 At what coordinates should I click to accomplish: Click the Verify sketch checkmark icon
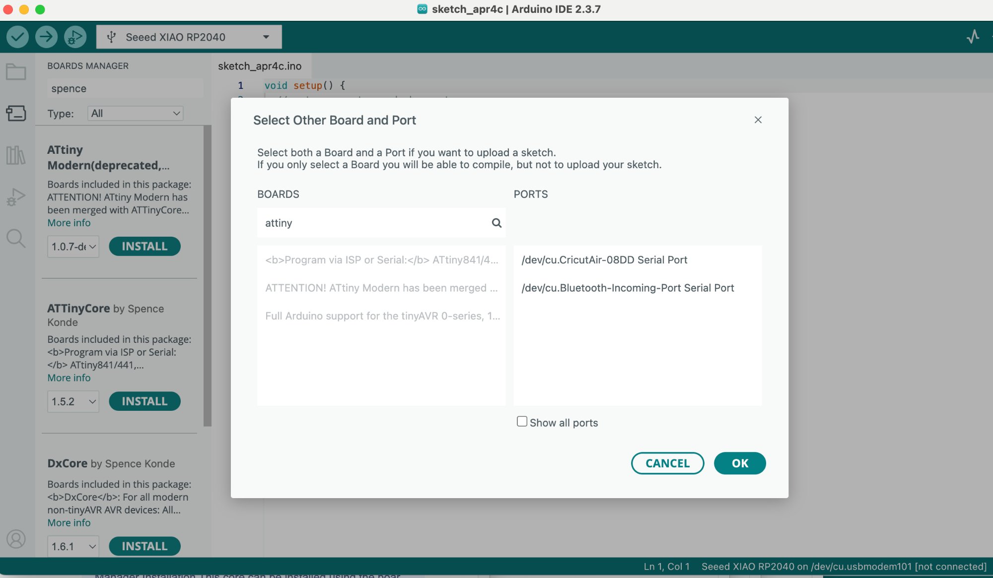(x=17, y=37)
